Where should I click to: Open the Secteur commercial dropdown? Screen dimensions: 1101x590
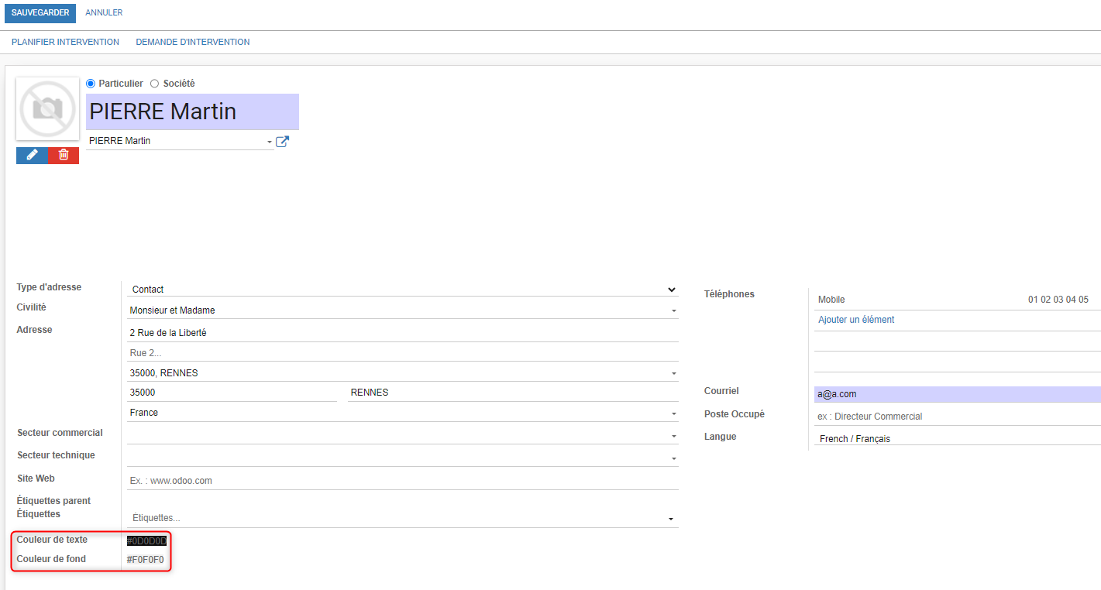(x=674, y=436)
